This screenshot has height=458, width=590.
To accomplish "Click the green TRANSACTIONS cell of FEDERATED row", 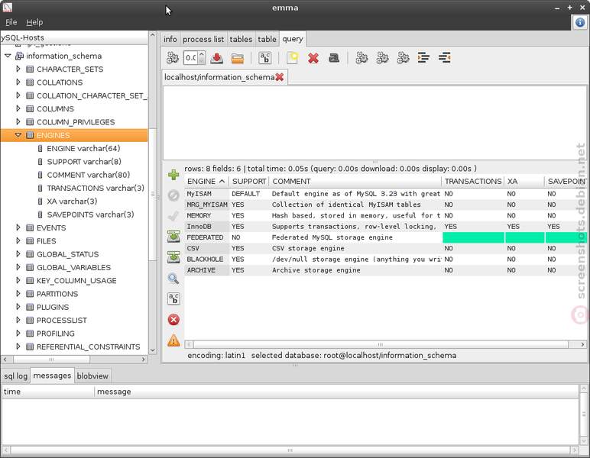I will pyautogui.click(x=473, y=237).
